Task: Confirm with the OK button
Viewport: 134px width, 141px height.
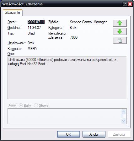Action: 68,134
